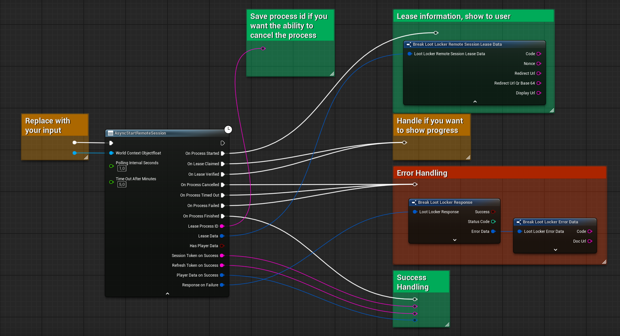Click the Doc Url output pin
Viewport: 620px width, 336px height.
coord(590,241)
